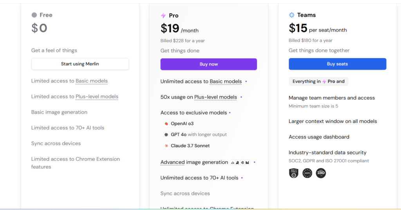This screenshot has height=210, width=401.
Task: Click the grey Free plan circle icon
Action: point(34,15)
